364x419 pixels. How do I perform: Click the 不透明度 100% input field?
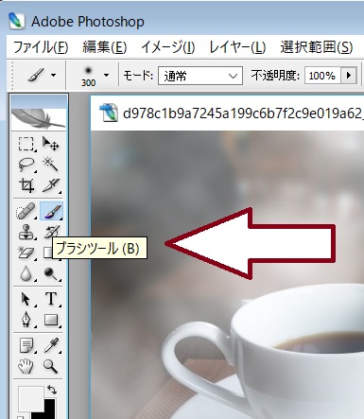(x=321, y=76)
